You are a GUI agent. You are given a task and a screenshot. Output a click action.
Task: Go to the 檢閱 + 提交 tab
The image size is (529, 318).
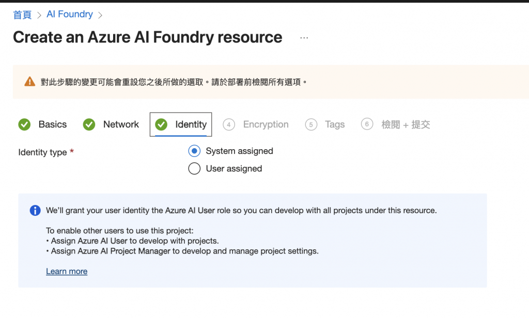click(x=406, y=124)
